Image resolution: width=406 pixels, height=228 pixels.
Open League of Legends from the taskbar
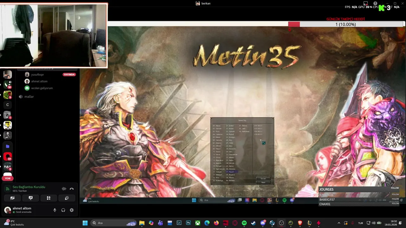point(309,223)
